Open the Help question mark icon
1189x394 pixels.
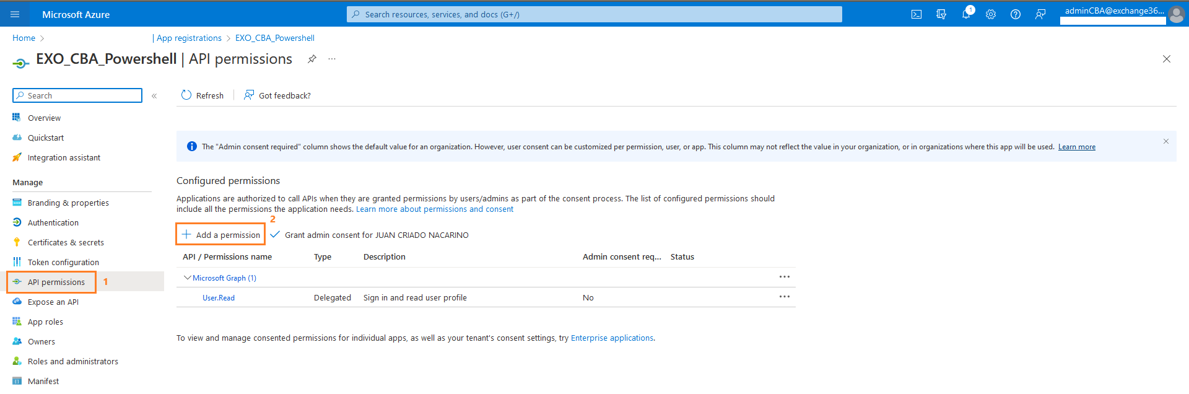pyautogui.click(x=1016, y=14)
